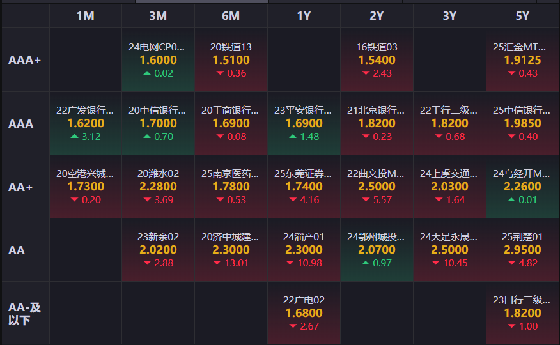Select the 24乌经开 bond cell
Screen dimensions: 560x345
tap(522, 187)
